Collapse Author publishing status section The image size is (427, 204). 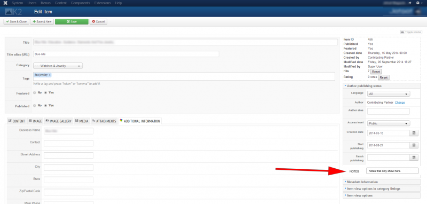pyautogui.click(x=382, y=86)
